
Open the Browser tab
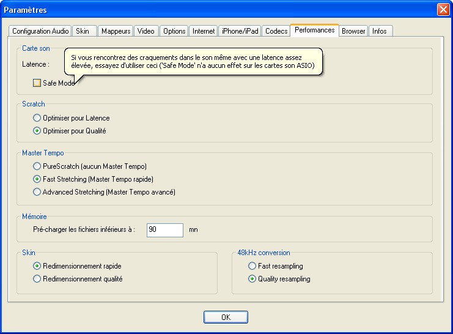(353, 31)
